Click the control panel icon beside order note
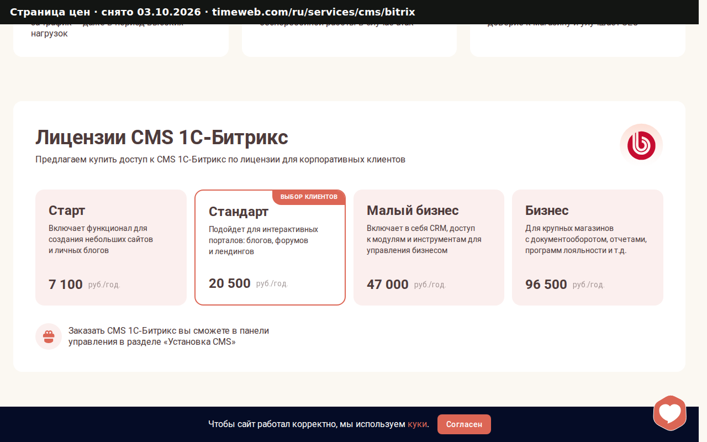The width and height of the screenshot is (707, 442). [49, 336]
